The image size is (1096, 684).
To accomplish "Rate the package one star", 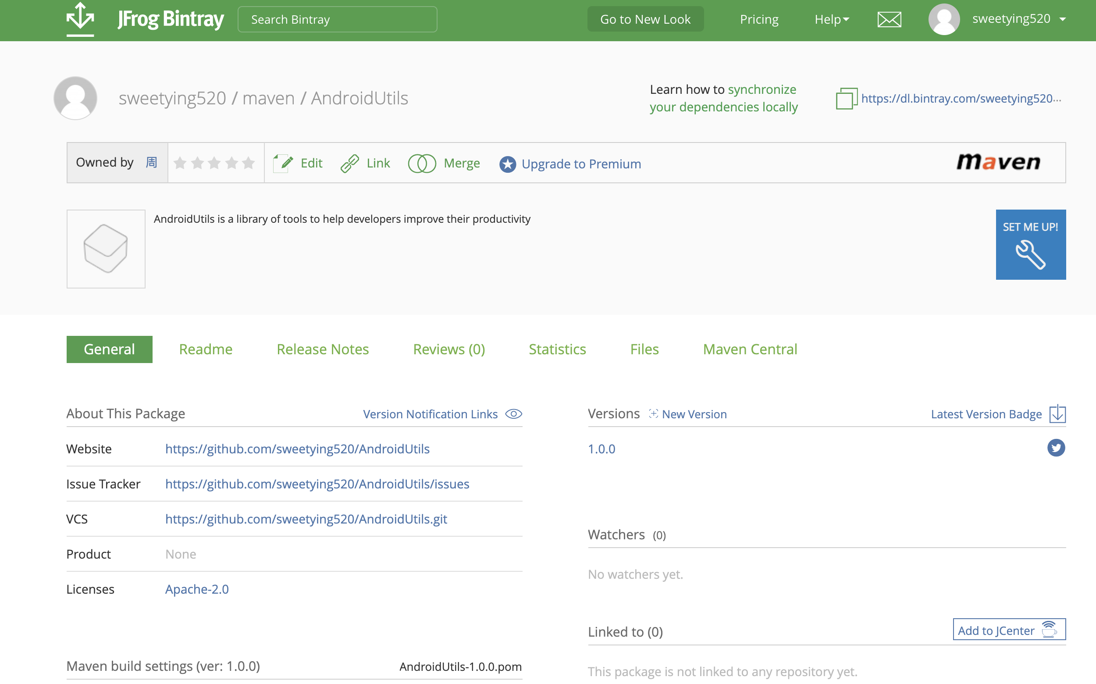I will tap(180, 163).
